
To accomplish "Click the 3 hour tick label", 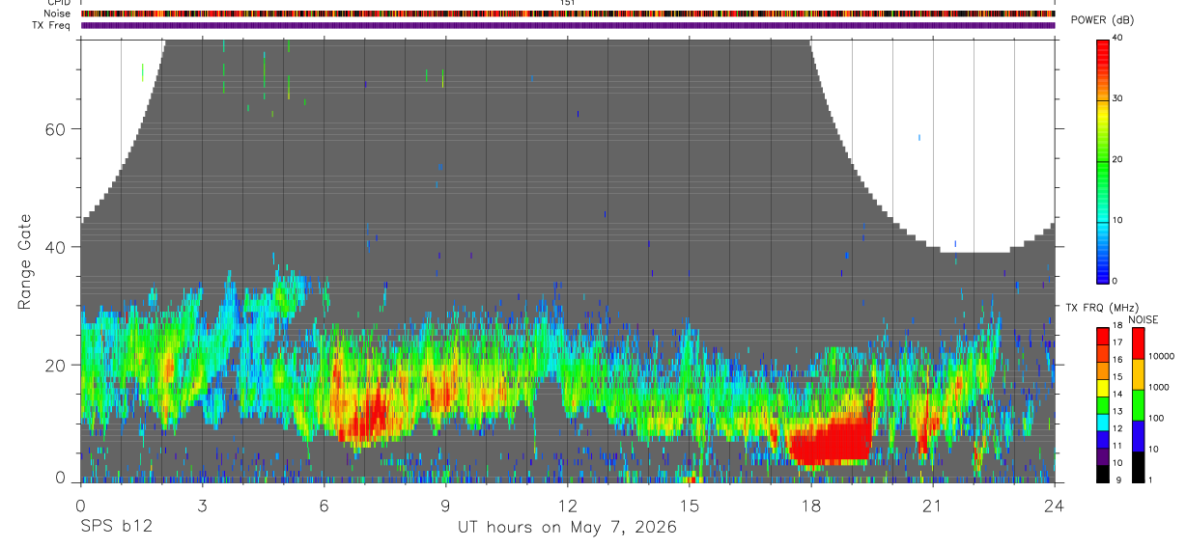I will tap(202, 505).
